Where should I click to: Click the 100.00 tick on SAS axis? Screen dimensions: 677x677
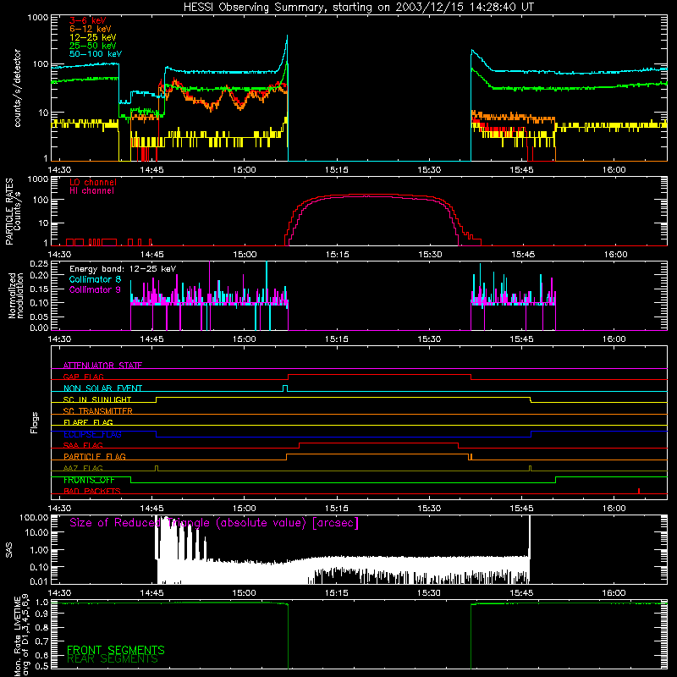(34, 517)
